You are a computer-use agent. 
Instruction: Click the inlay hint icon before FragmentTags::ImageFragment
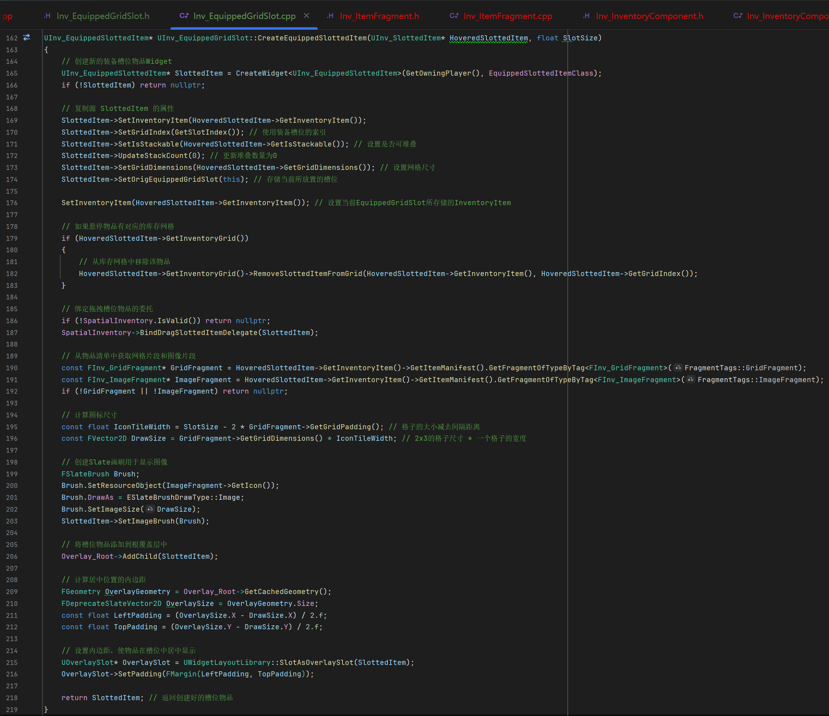click(x=691, y=379)
